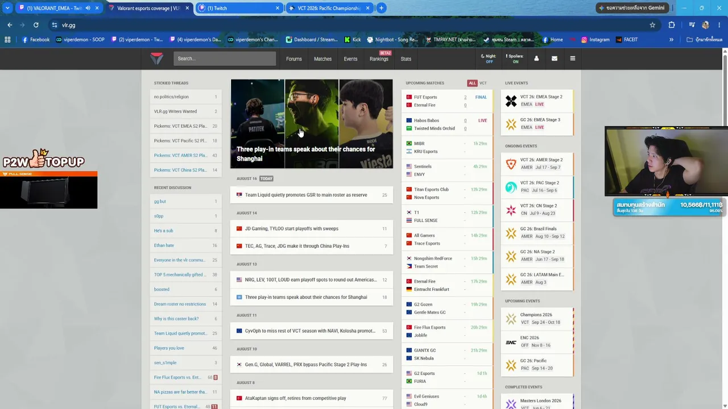Reload the page with the browser refresh icon
The width and height of the screenshot is (728, 409).
pyautogui.click(x=36, y=25)
